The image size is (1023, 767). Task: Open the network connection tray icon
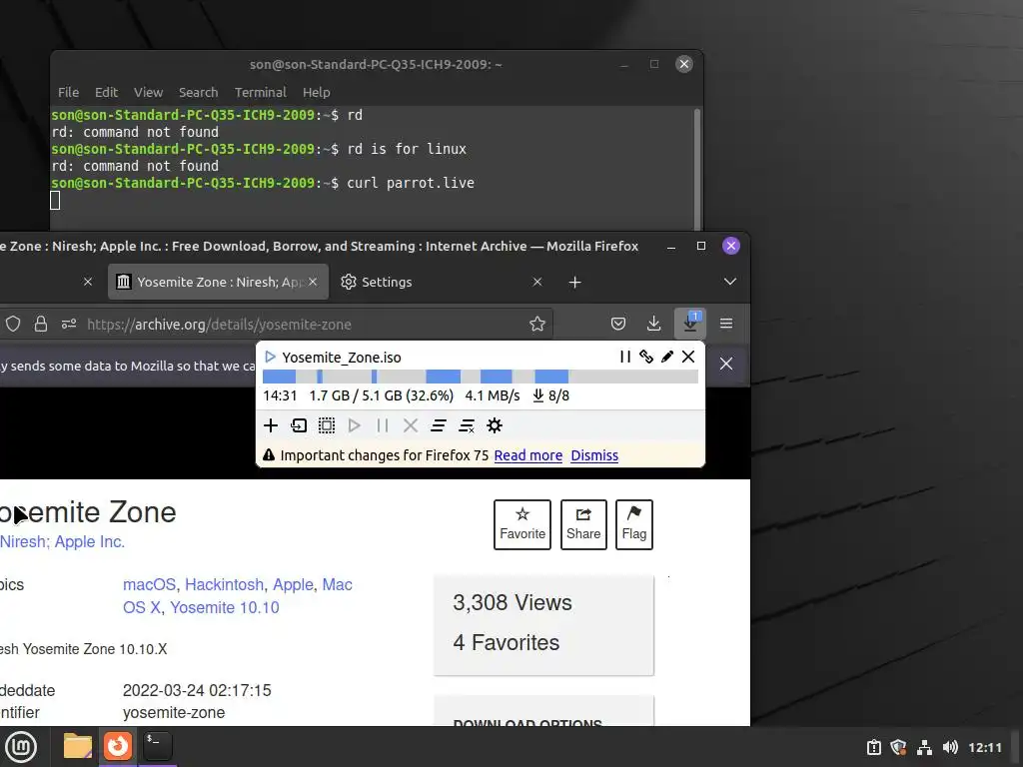click(924, 747)
